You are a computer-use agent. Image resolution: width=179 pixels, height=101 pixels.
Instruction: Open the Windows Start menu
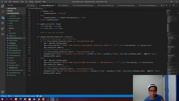point(2,99)
